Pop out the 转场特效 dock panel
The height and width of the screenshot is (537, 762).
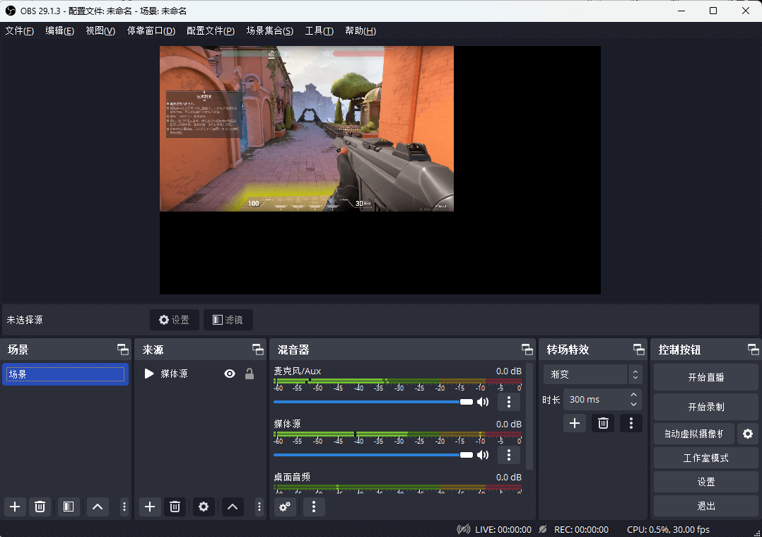[x=639, y=350]
